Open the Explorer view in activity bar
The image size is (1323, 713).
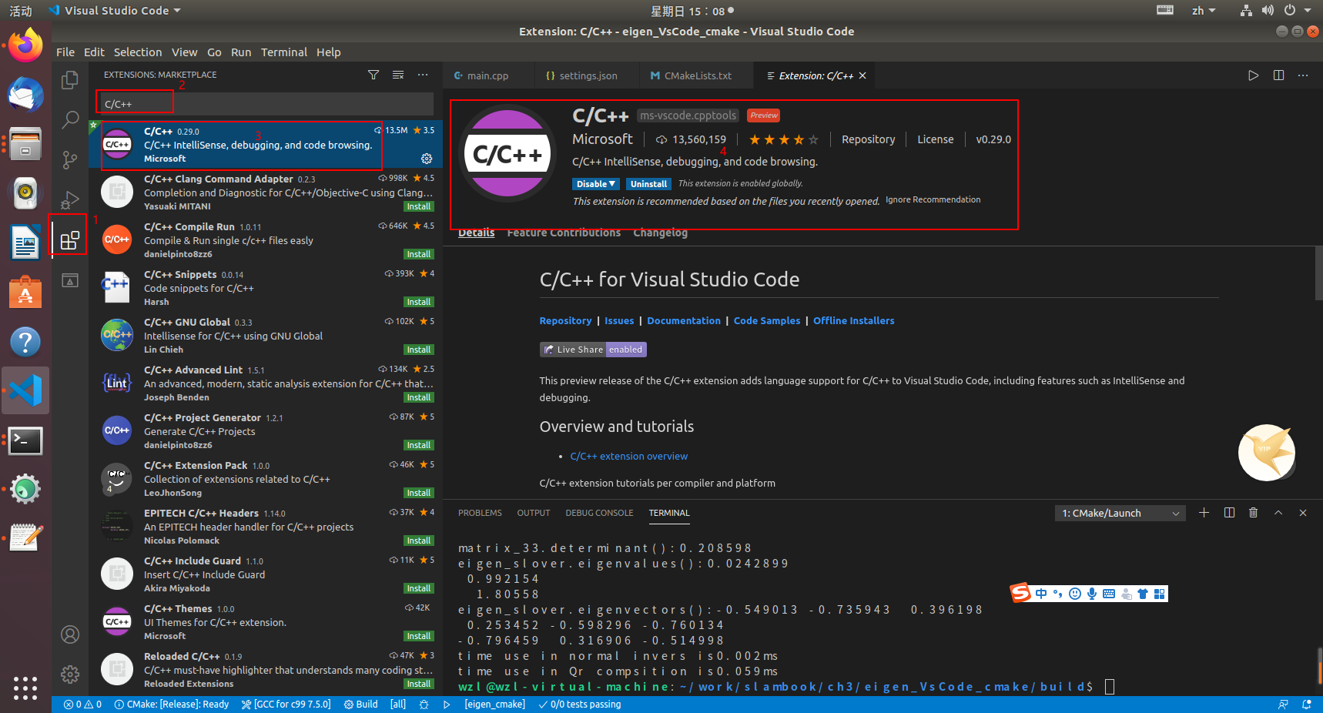[x=70, y=79]
